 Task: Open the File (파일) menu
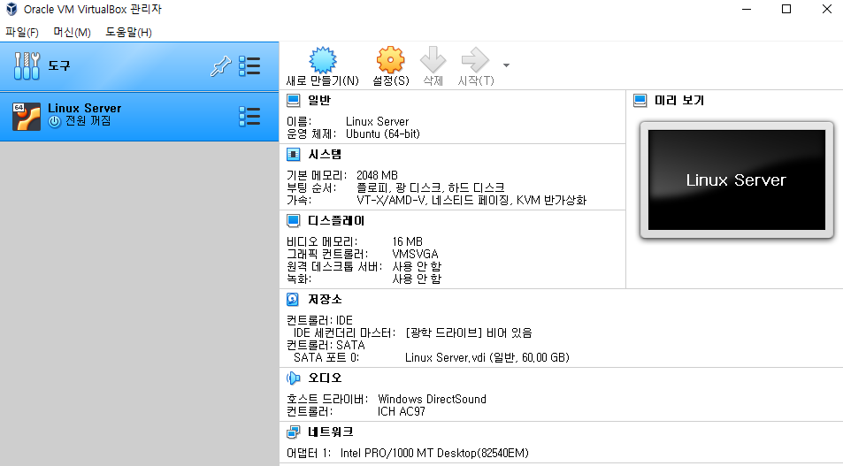click(x=22, y=32)
